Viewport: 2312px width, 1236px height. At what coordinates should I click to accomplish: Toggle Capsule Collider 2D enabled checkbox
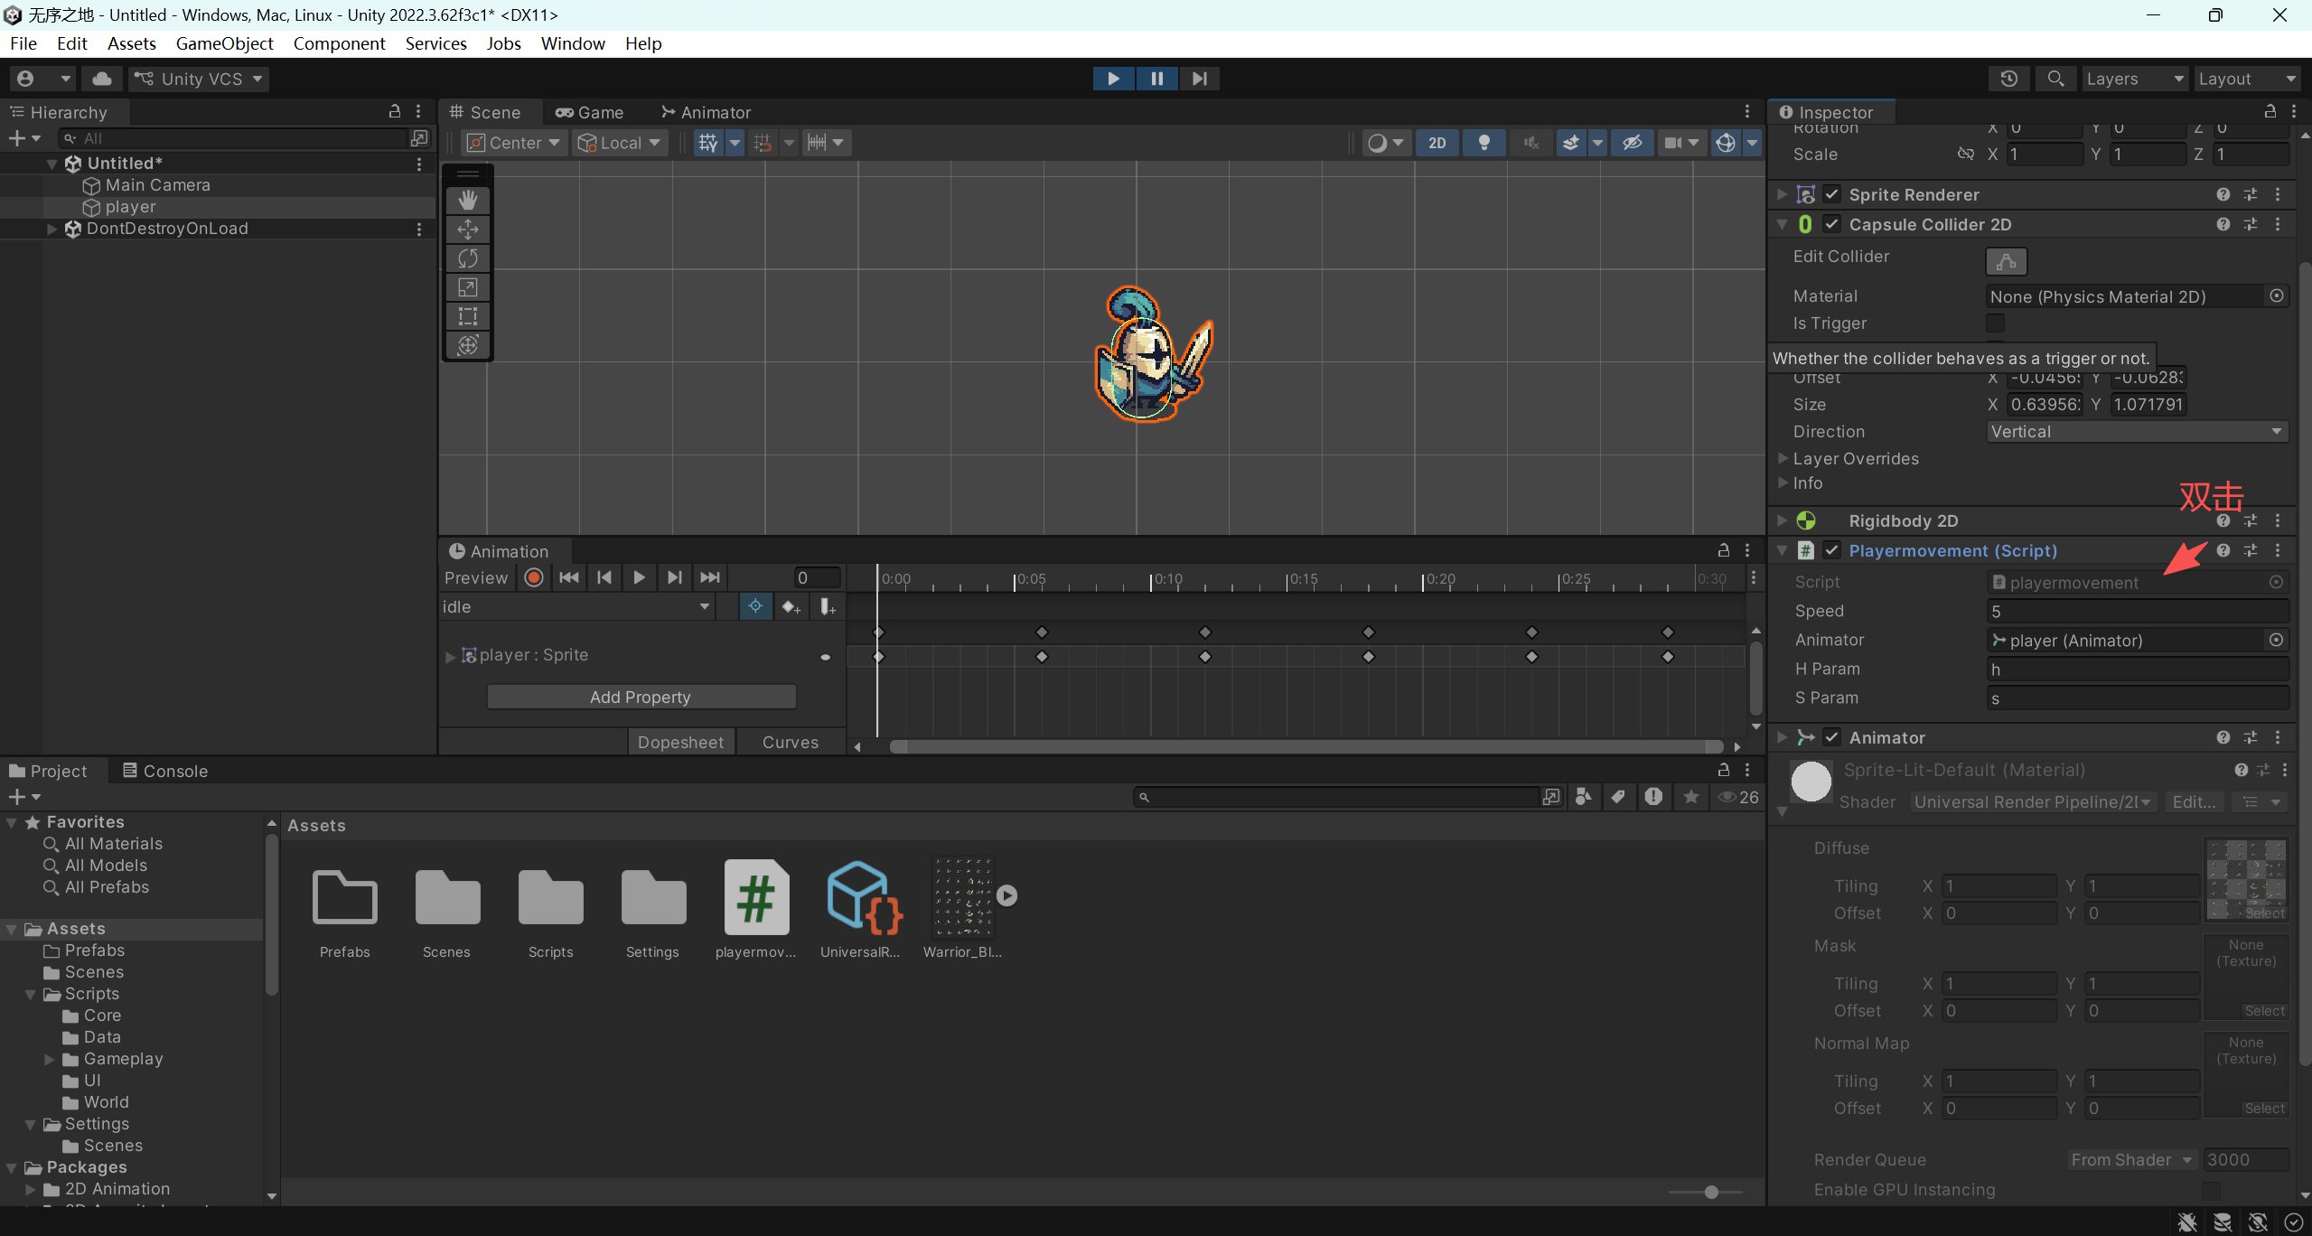coord(1832,225)
